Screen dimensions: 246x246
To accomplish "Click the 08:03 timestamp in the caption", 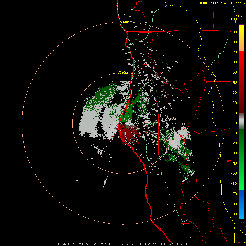I will point(183,244).
